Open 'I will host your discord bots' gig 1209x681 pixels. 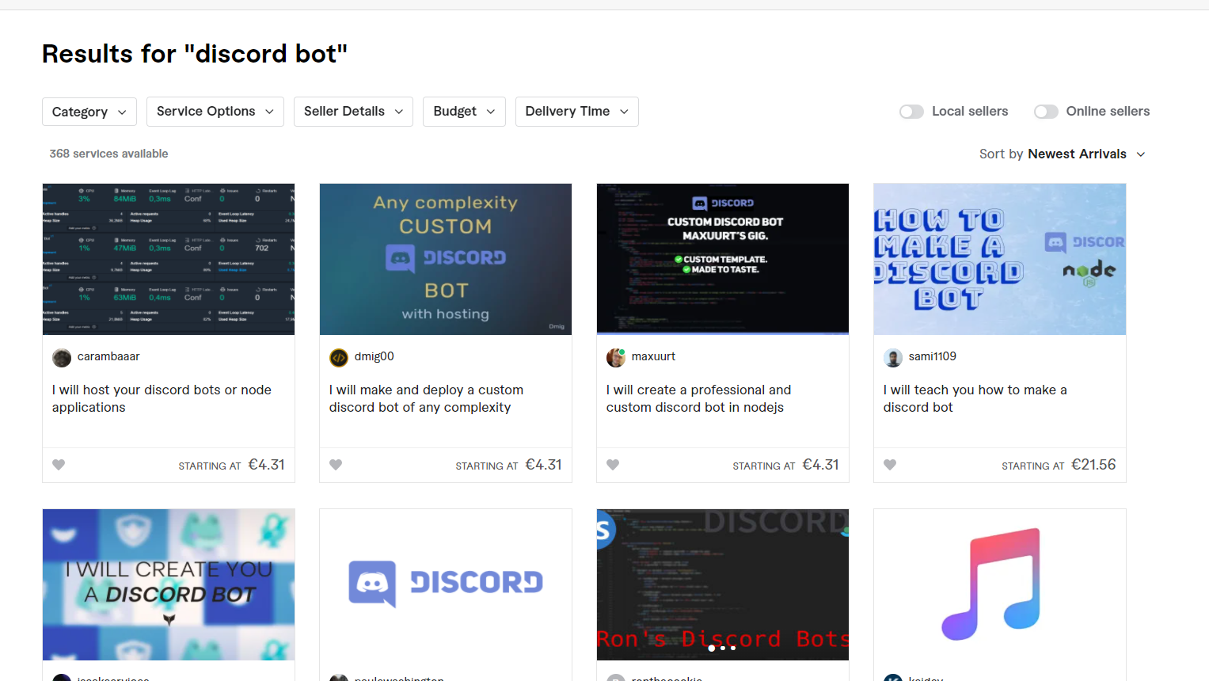click(x=162, y=398)
